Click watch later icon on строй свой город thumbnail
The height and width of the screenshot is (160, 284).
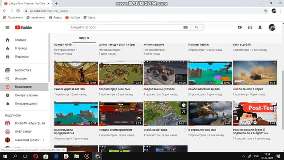pos(184,105)
